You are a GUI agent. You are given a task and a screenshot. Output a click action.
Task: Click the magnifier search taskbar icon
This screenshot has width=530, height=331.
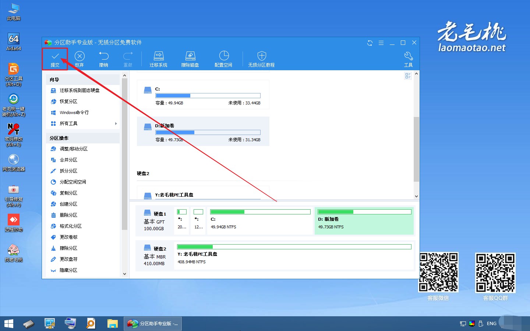[x=91, y=324]
